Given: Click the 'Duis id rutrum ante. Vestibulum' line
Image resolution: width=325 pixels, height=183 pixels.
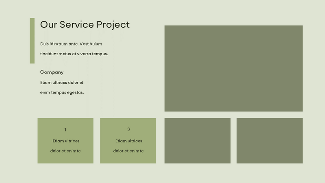Looking at the screenshot, I should tap(71, 44).
